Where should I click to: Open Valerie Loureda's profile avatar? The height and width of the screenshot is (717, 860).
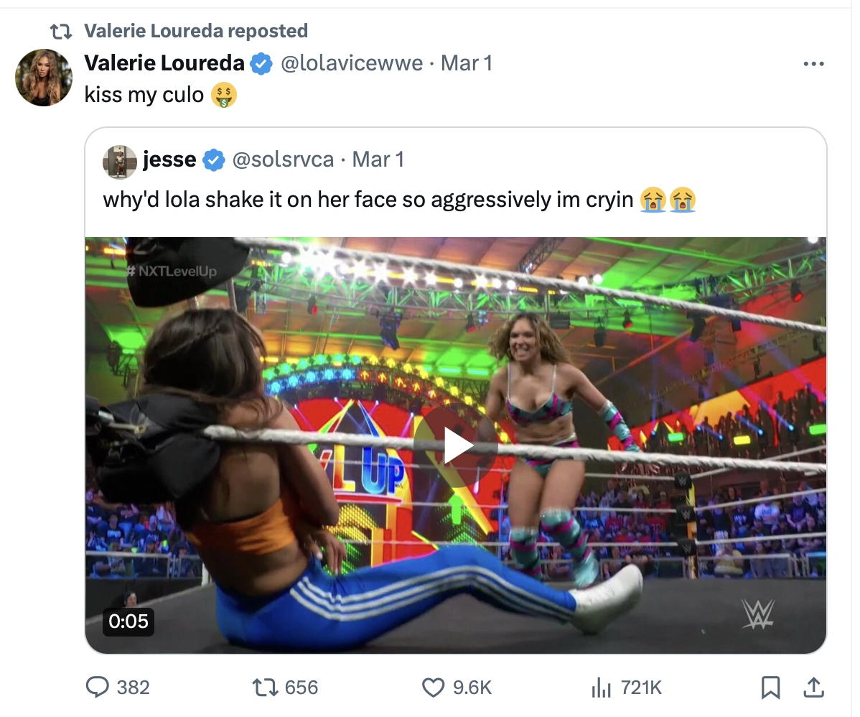tap(44, 78)
